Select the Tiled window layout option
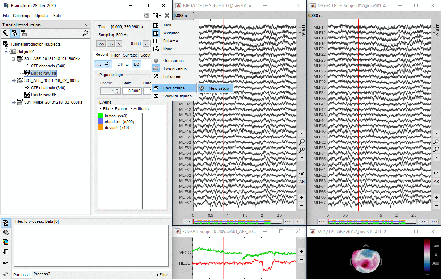This screenshot has width=441, height=279. [x=167, y=25]
